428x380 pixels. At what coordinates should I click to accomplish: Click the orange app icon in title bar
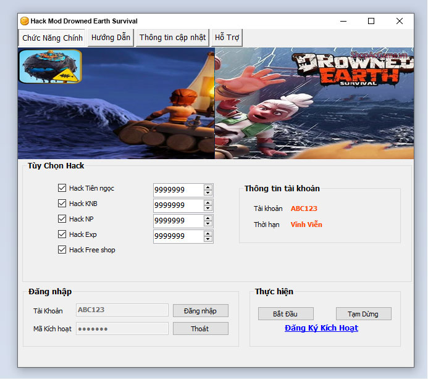[x=25, y=21]
